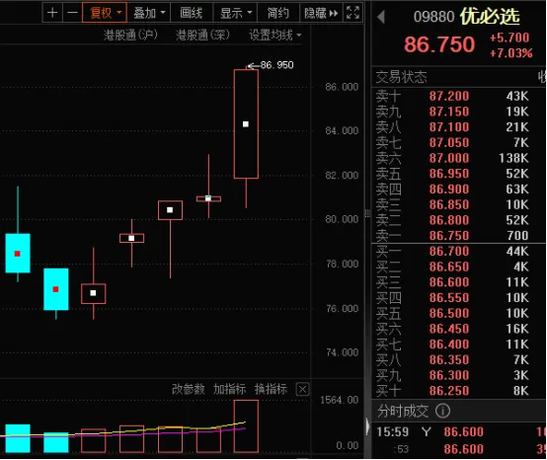The image size is (547, 460).
Task: Select the 买九 price 86.300
Action: coord(449,375)
